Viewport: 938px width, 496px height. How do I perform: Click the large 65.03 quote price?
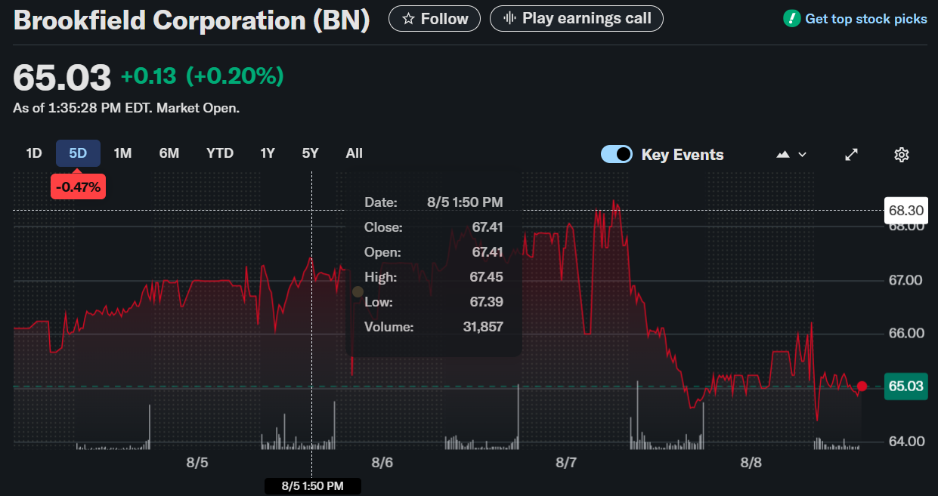tap(62, 77)
